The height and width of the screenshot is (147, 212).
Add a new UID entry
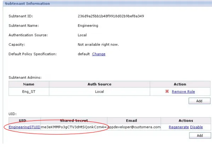200,136
